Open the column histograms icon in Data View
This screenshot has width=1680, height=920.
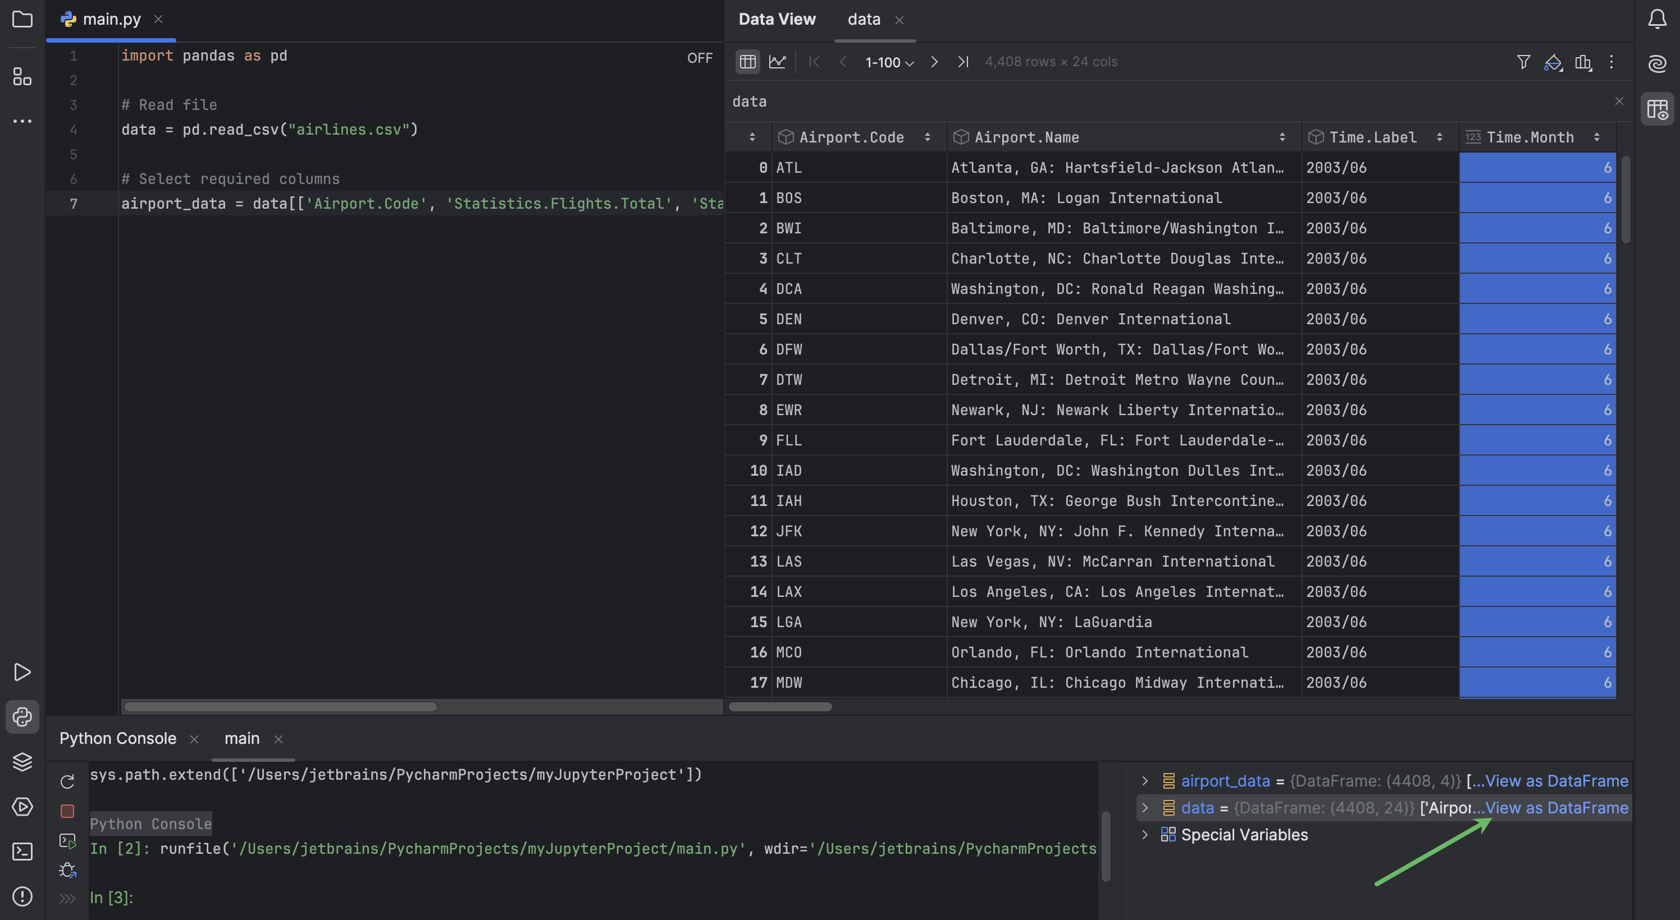[1583, 62]
